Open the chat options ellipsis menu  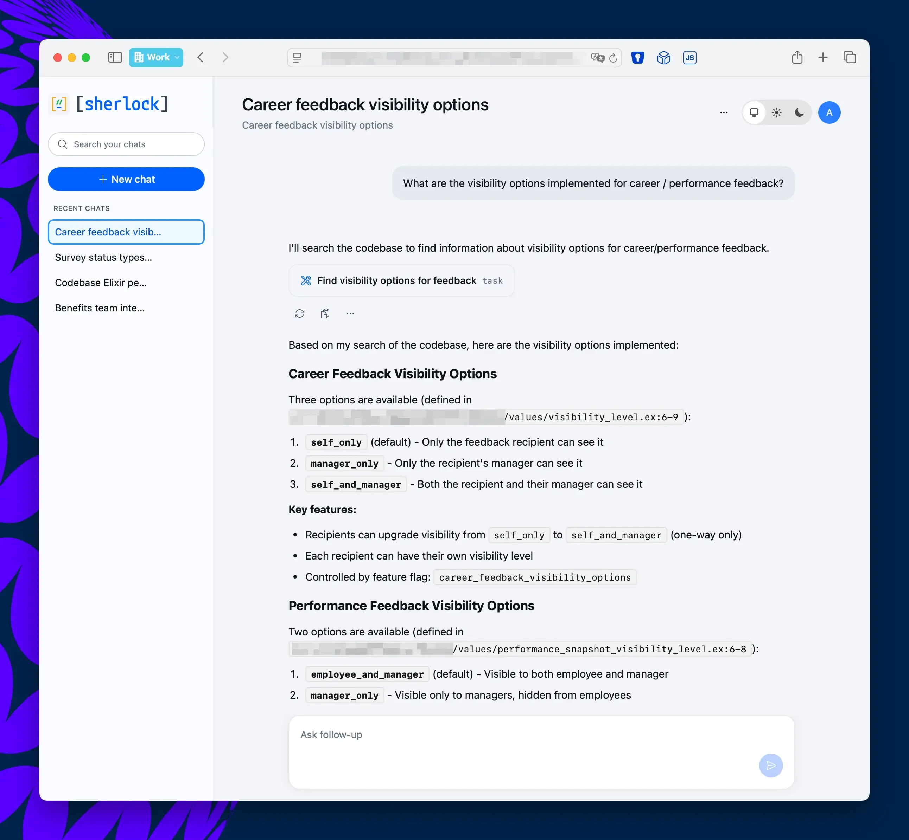[723, 112]
